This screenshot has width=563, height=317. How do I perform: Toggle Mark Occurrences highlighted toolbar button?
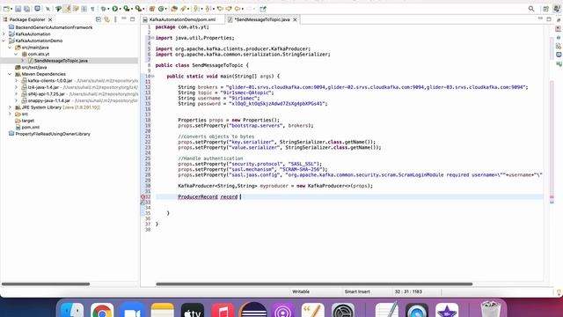(67, 9)
